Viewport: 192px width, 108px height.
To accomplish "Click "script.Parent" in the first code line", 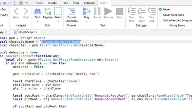I will (x=33, y=38).
